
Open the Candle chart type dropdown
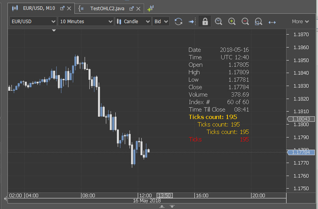133,22
